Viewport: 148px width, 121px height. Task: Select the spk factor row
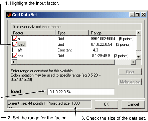tap(73, 56)
